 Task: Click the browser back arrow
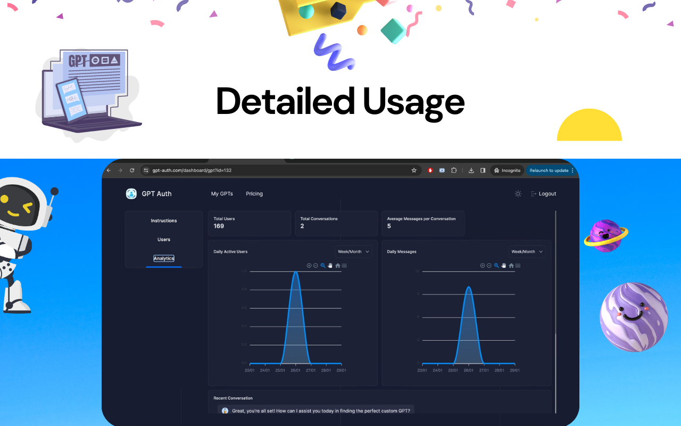[x=109, y=170]
